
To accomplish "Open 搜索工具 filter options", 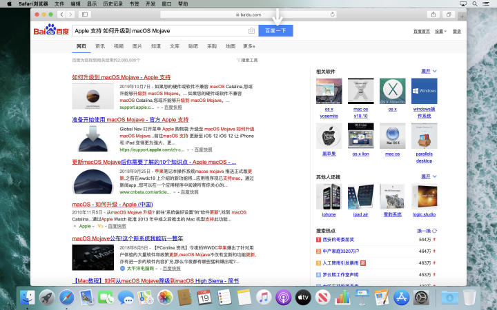I will click(x=248, y=60).
